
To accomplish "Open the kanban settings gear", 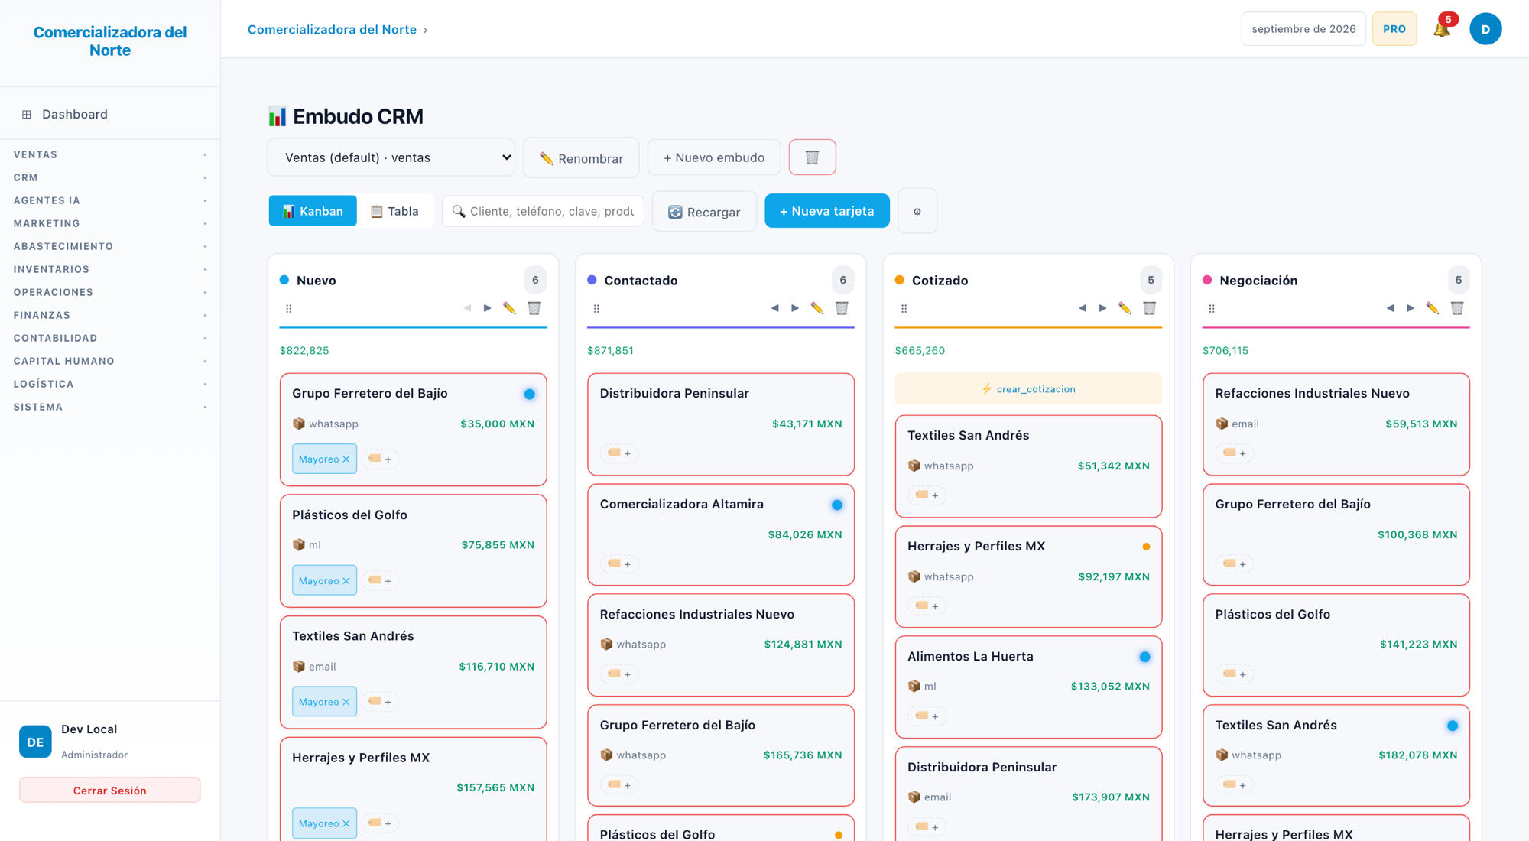I will pyautogui.click(x=917, y=211).
